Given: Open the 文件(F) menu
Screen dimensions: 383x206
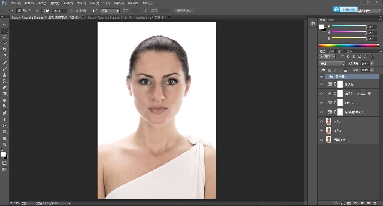Looking at the screenshot, I should coord(16,3).
